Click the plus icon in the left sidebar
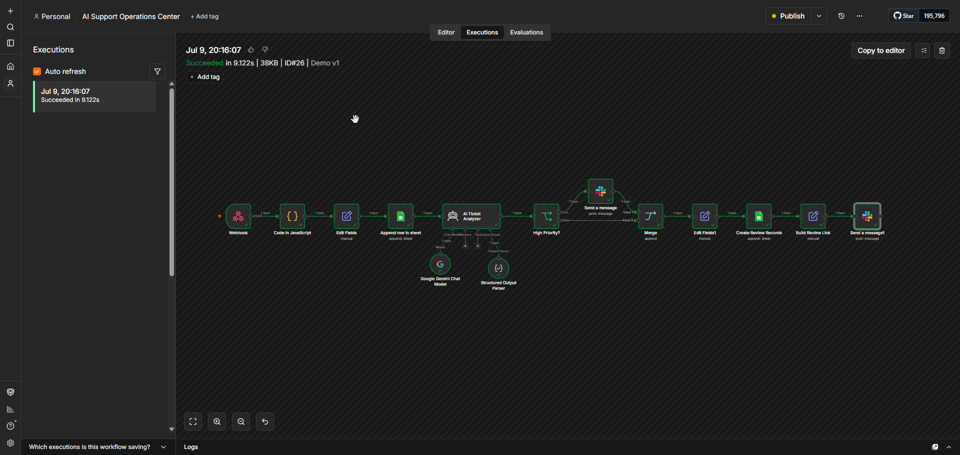Screen dimensions: 960x455 [10, 11]
